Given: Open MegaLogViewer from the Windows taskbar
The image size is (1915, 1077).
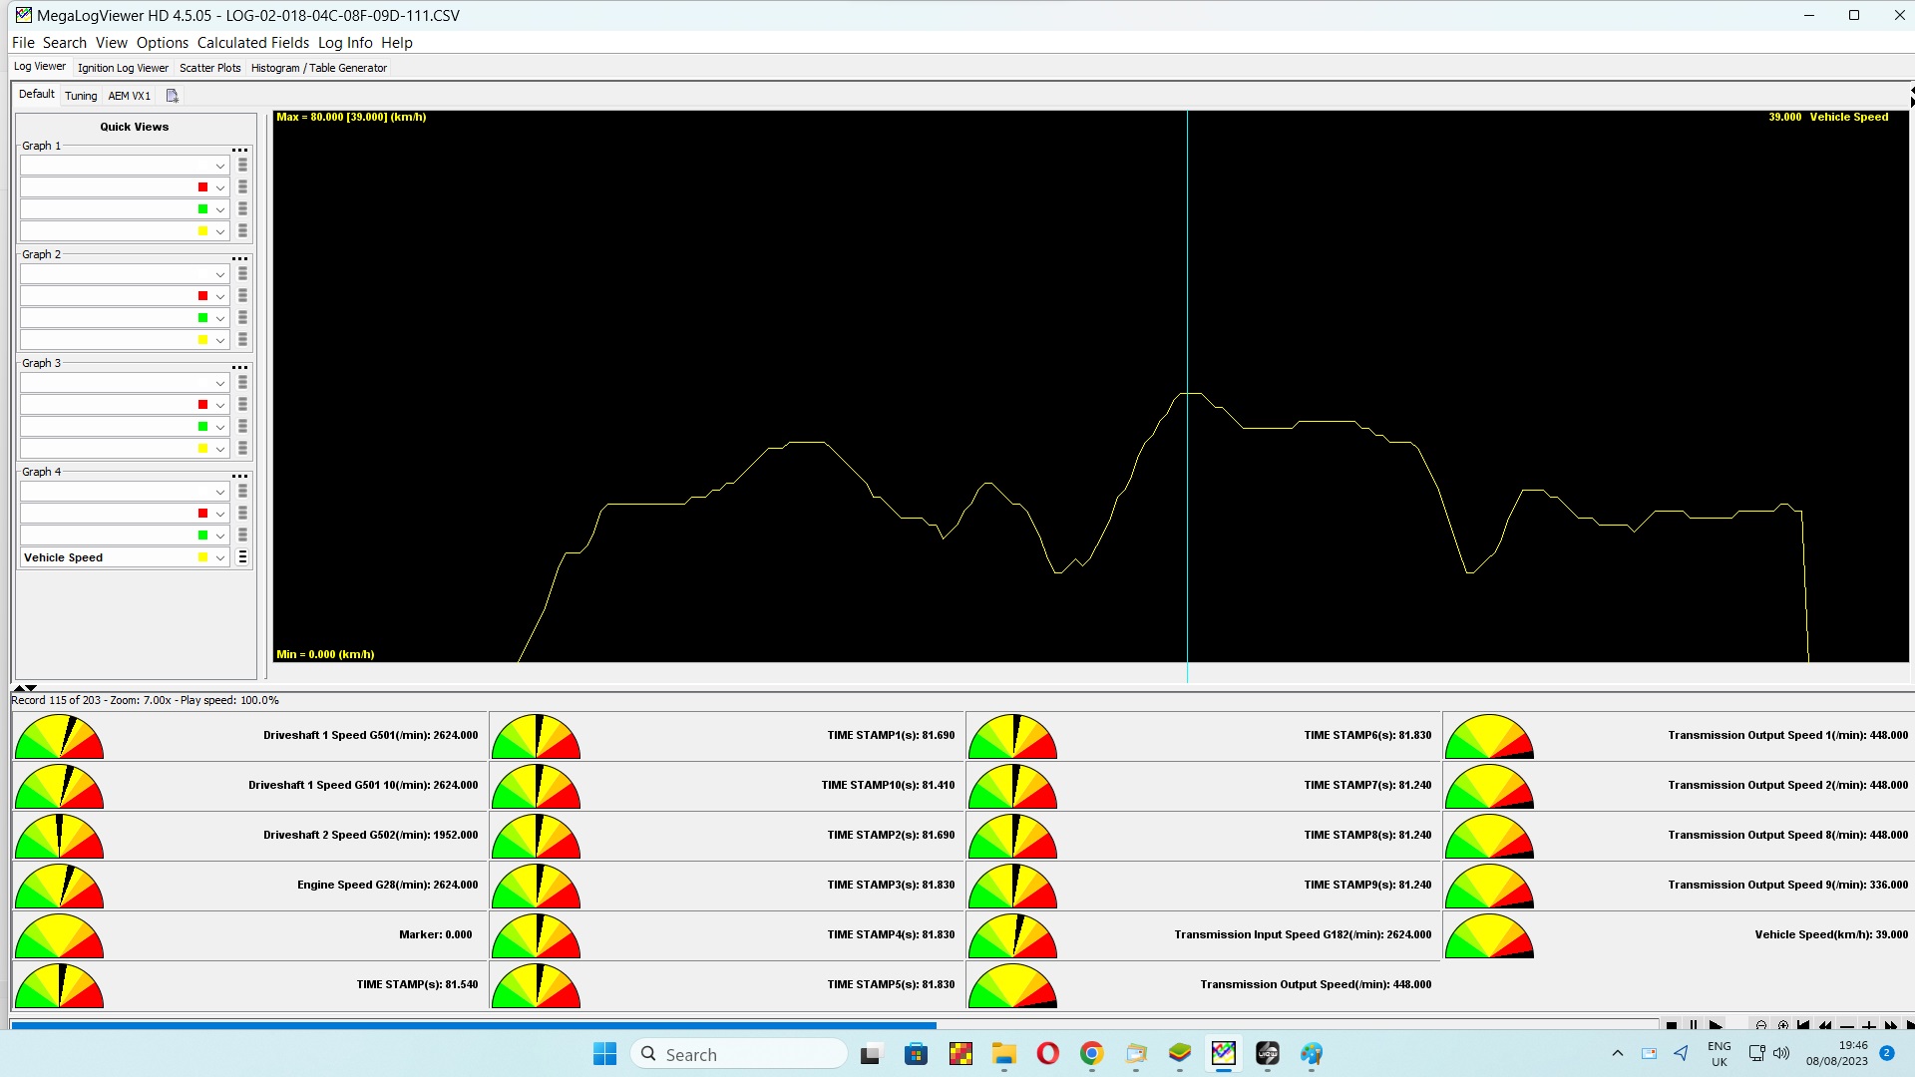Looking at the screenshot, I should pos(1223,1054).
